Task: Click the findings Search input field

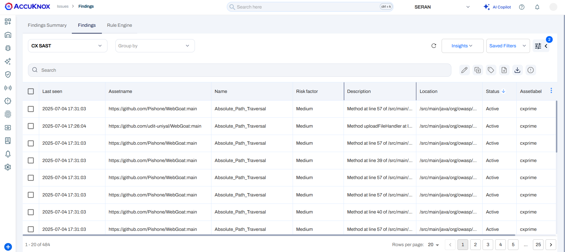Action: pos(240,70)
